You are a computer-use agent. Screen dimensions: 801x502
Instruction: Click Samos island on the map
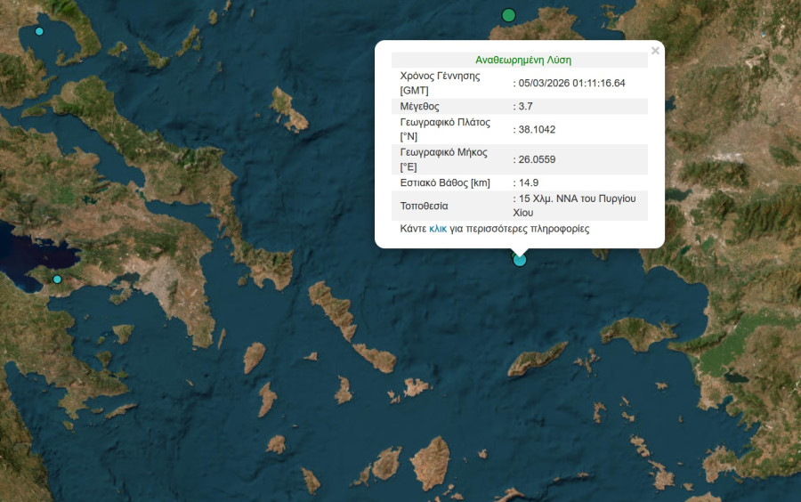tap(636, 332)
